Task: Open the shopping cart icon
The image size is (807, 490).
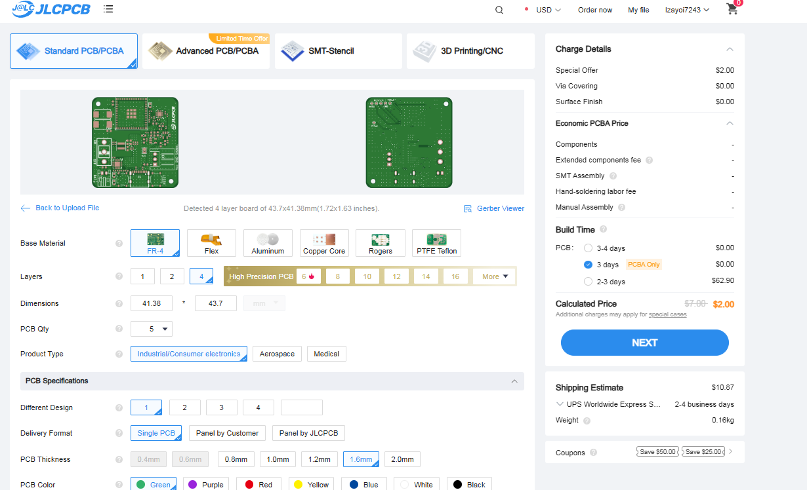Action: pos(732,9)
